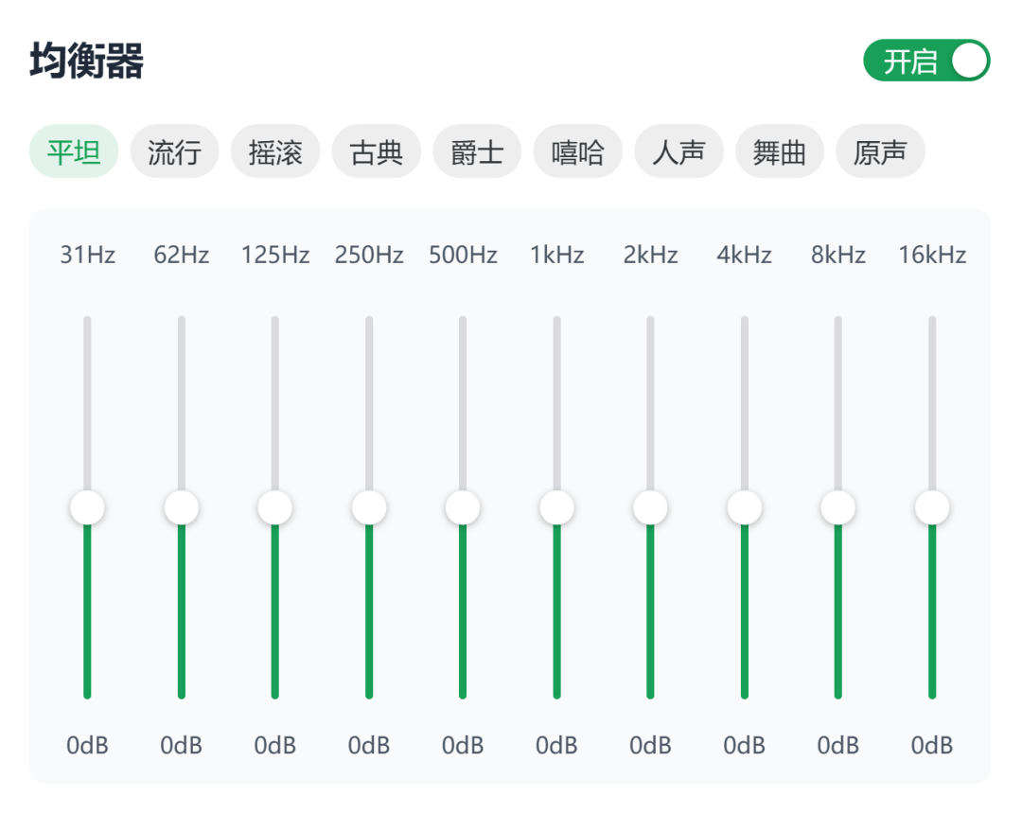Image resolution: width=1022 pixels, height=815 pixels.
Task: Click the 125Hz frequency label
Action: 275,255
